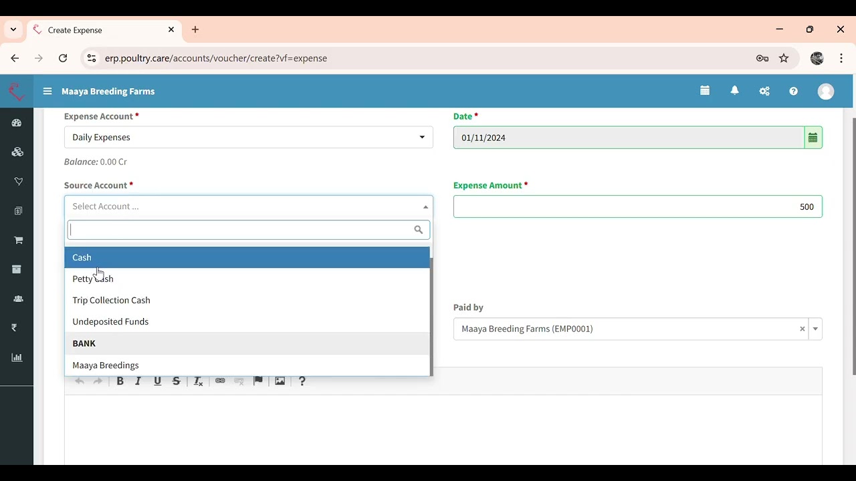Open the calendar icon in header bar
The height and width of the screenshot is (481, 856).
pos(705,91)
